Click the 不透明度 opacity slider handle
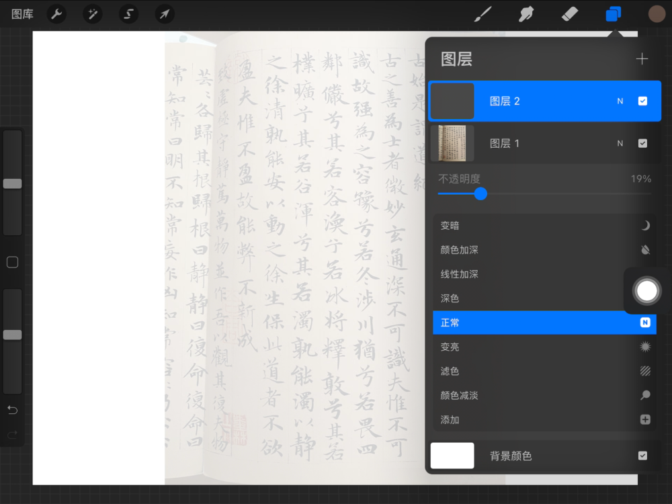 (x=480, y=194)
